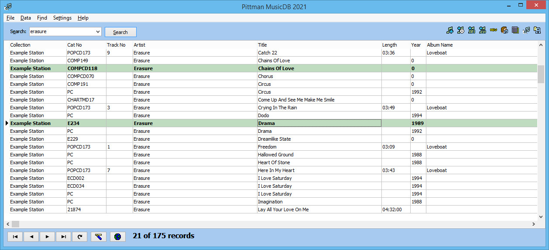Click the Album Name column header

point(482,45)
